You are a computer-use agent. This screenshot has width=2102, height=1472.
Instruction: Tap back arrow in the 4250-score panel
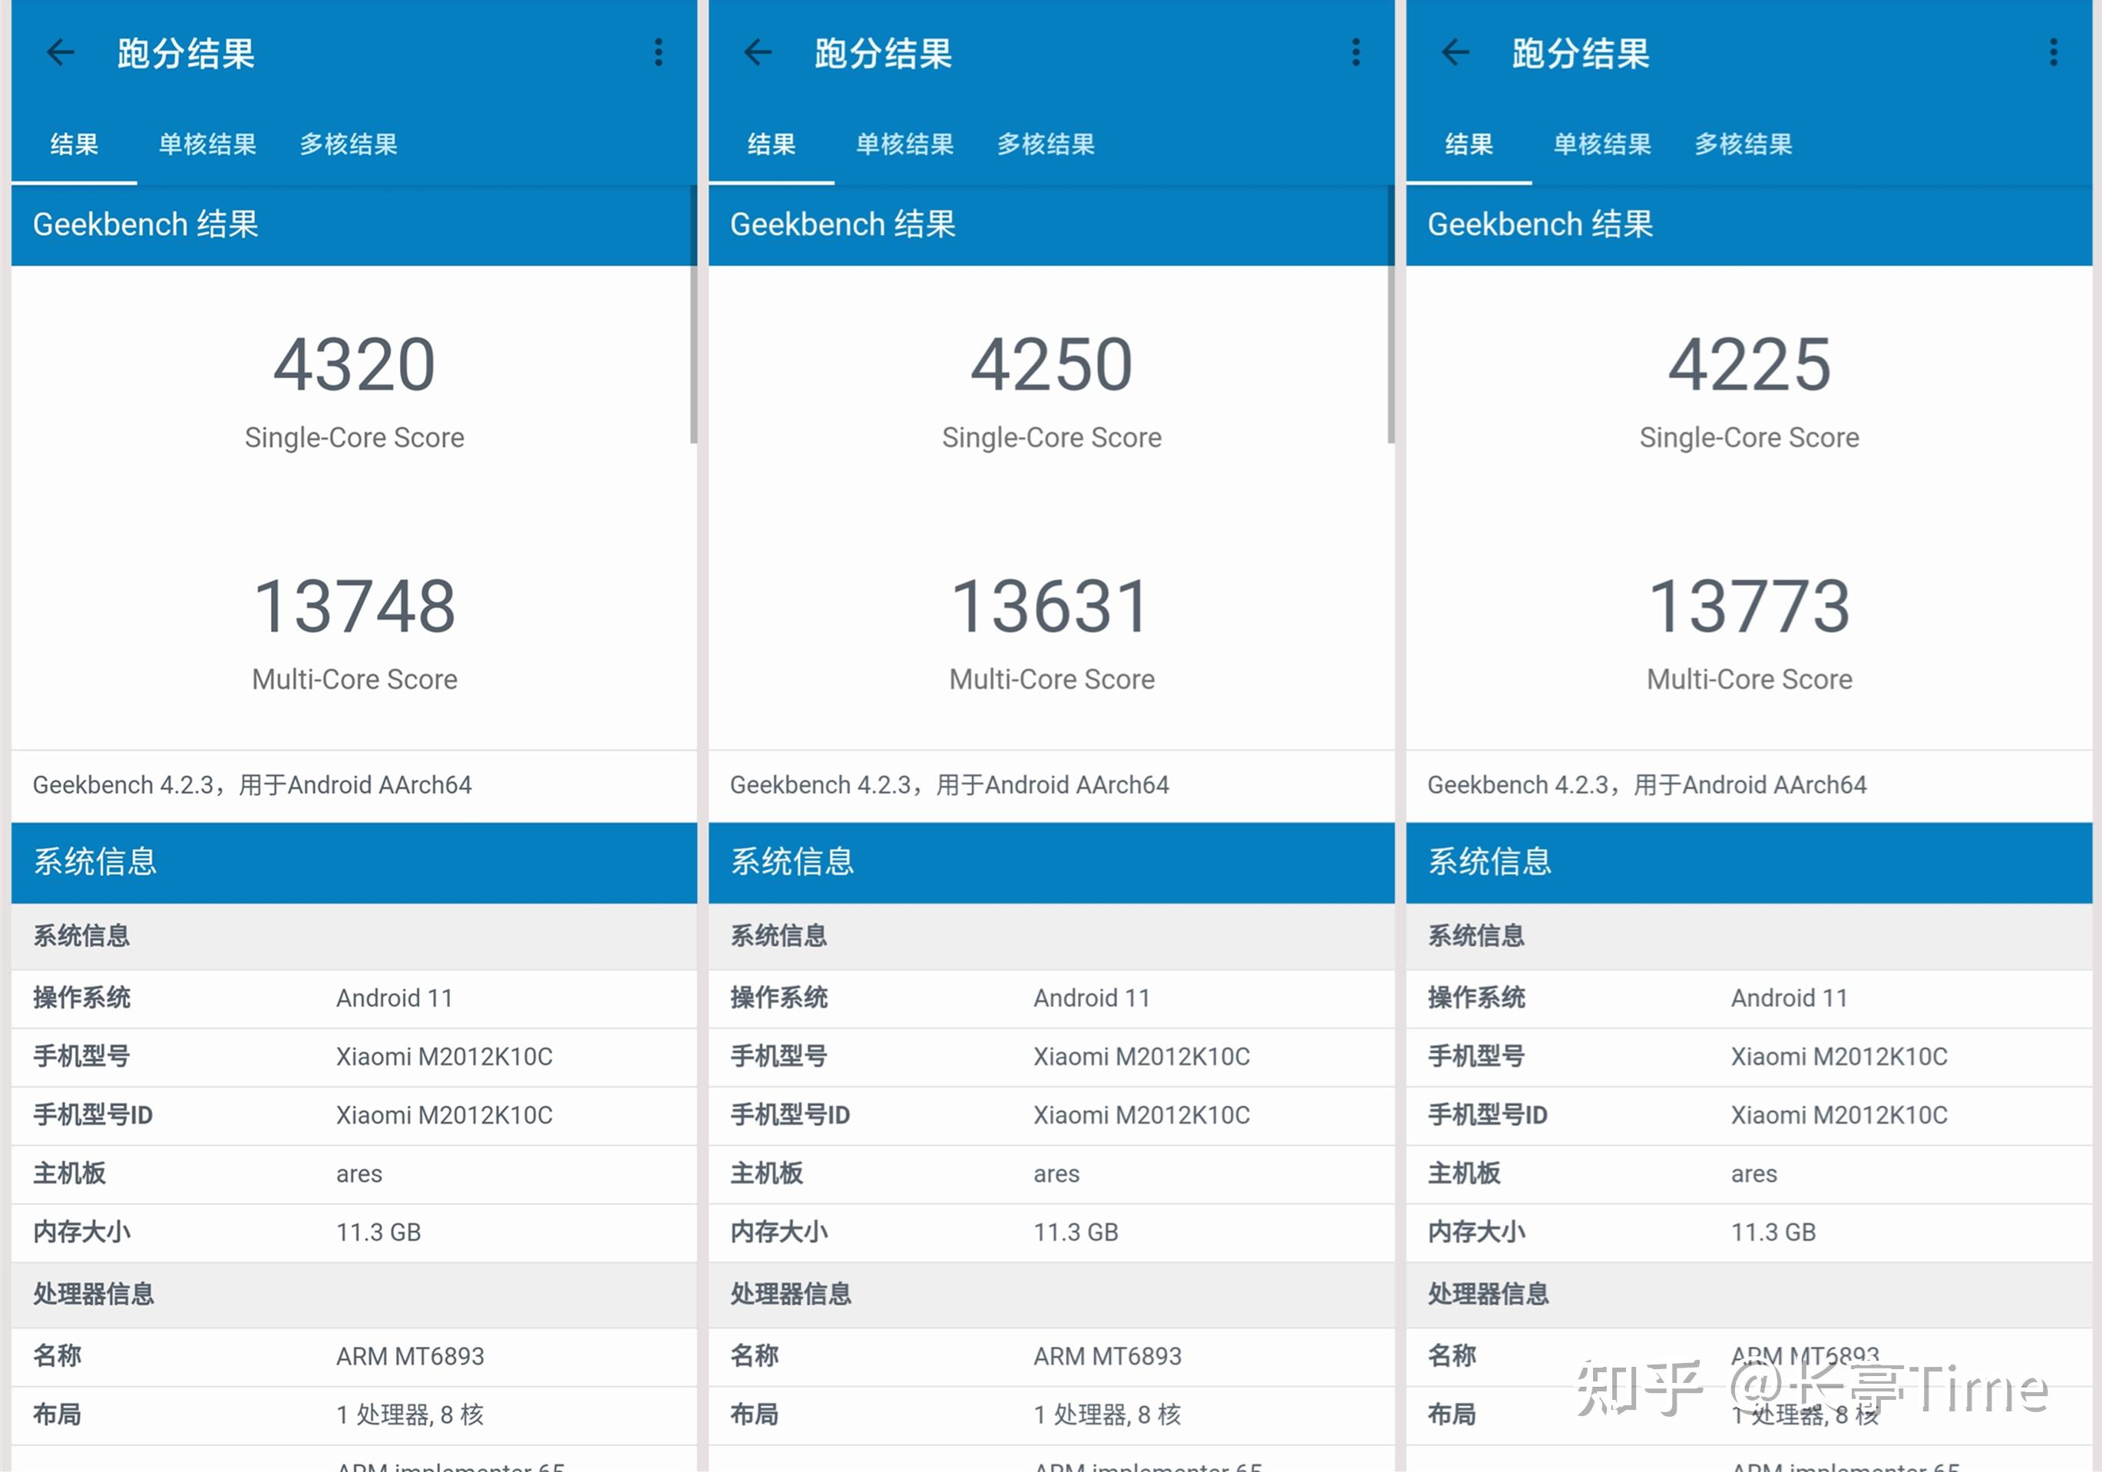point(758,52)
